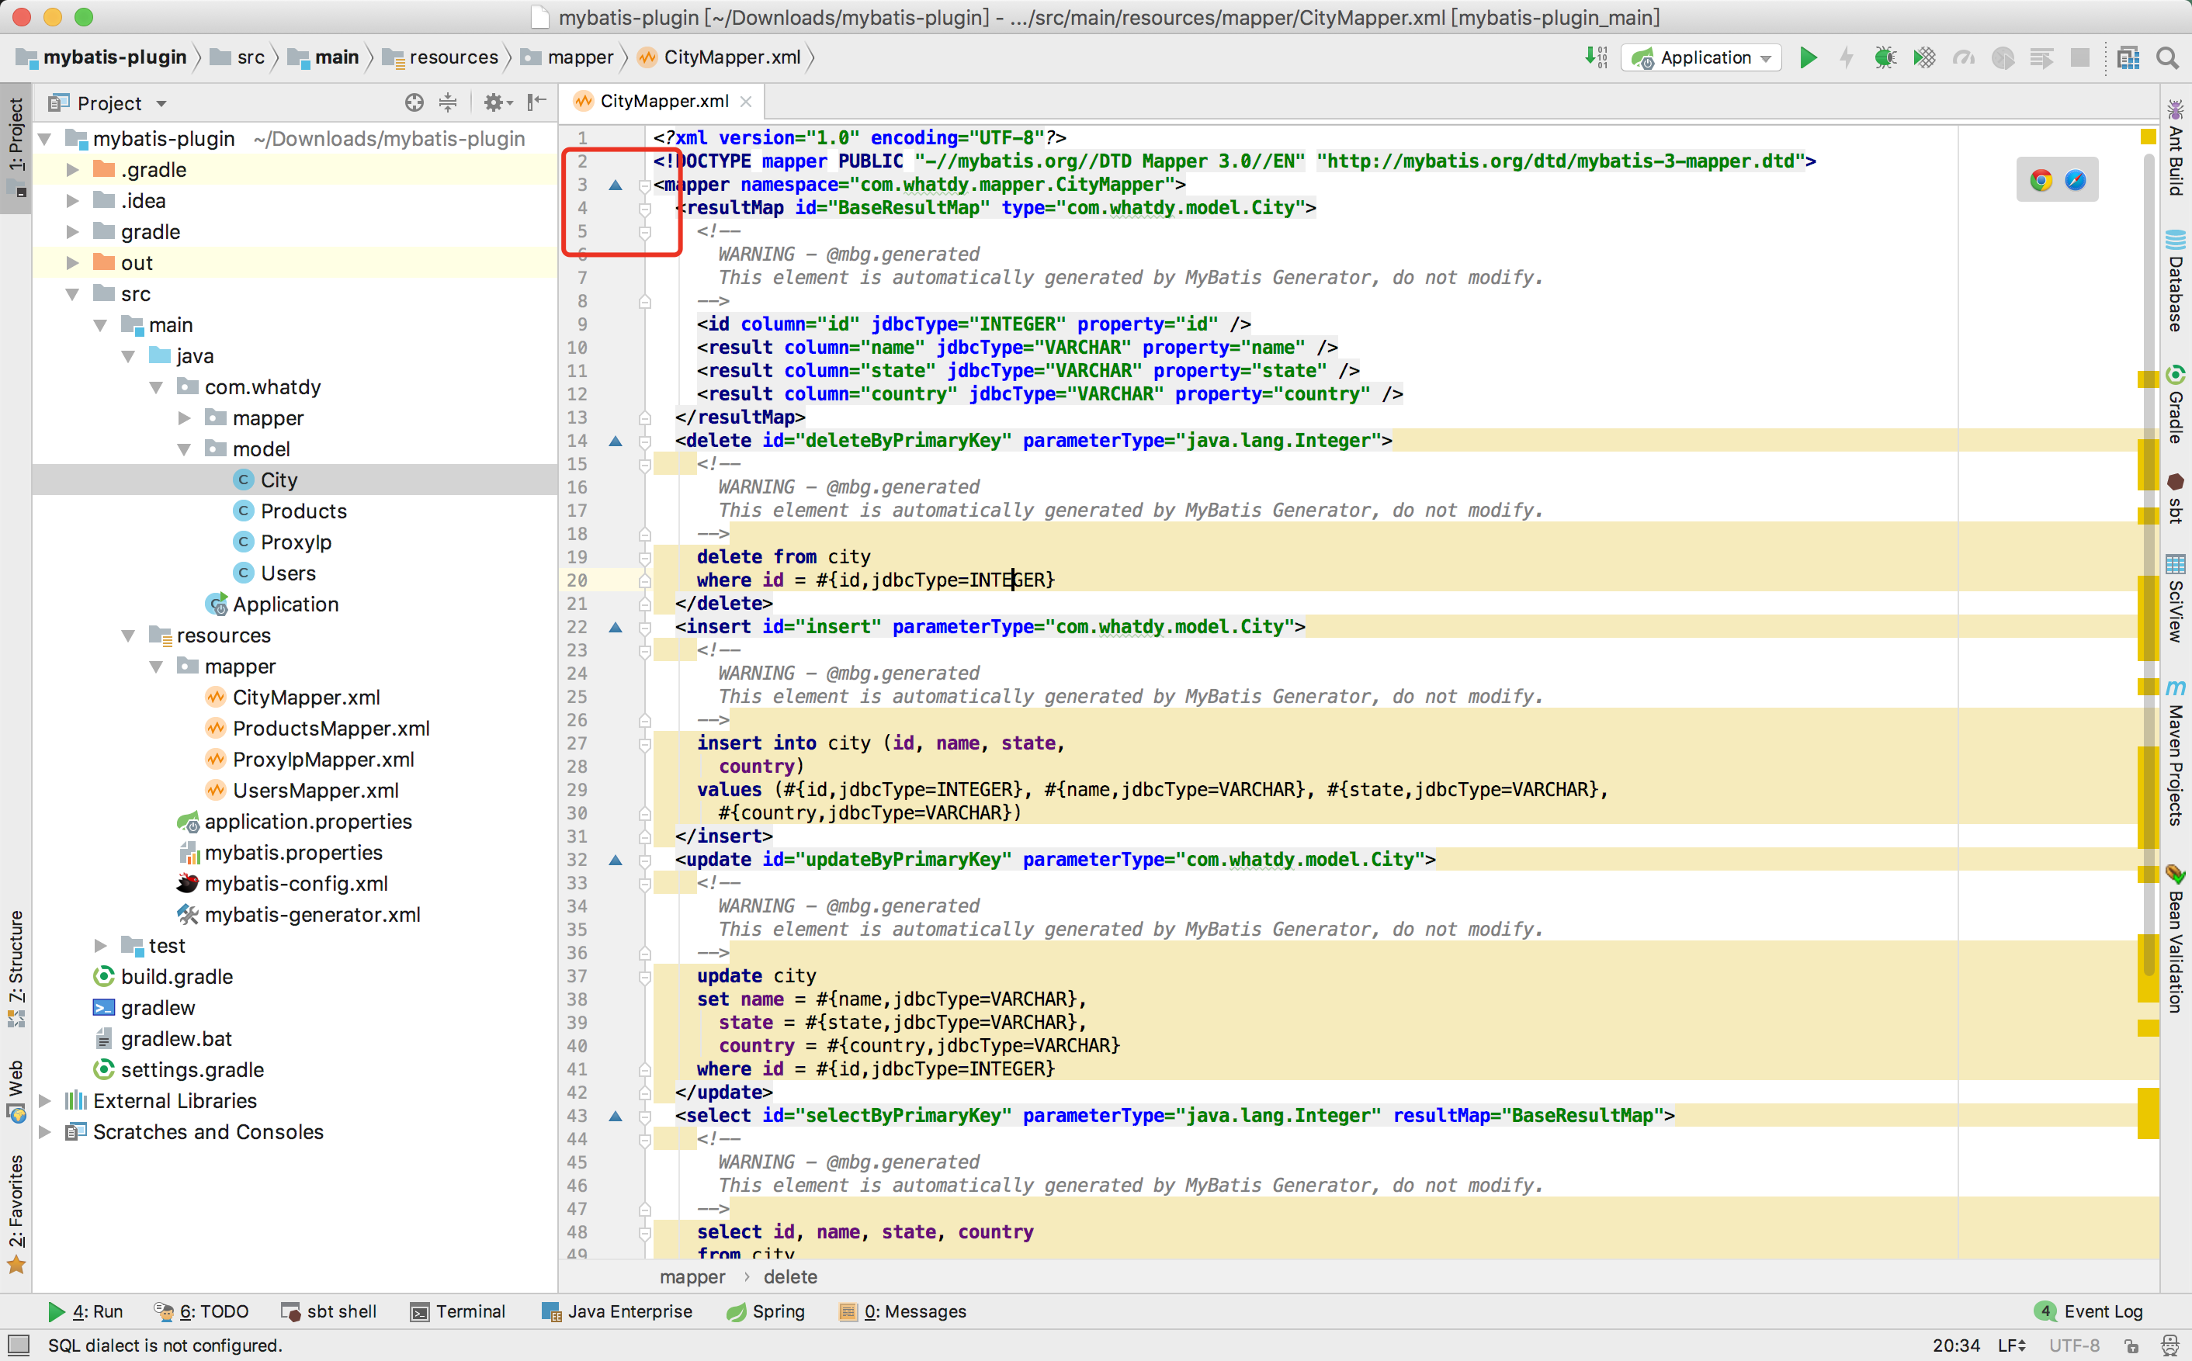Toggle fold marker on delete element line 14
Viewport: 2192px width, 1361px height.
tap(644, 441)
